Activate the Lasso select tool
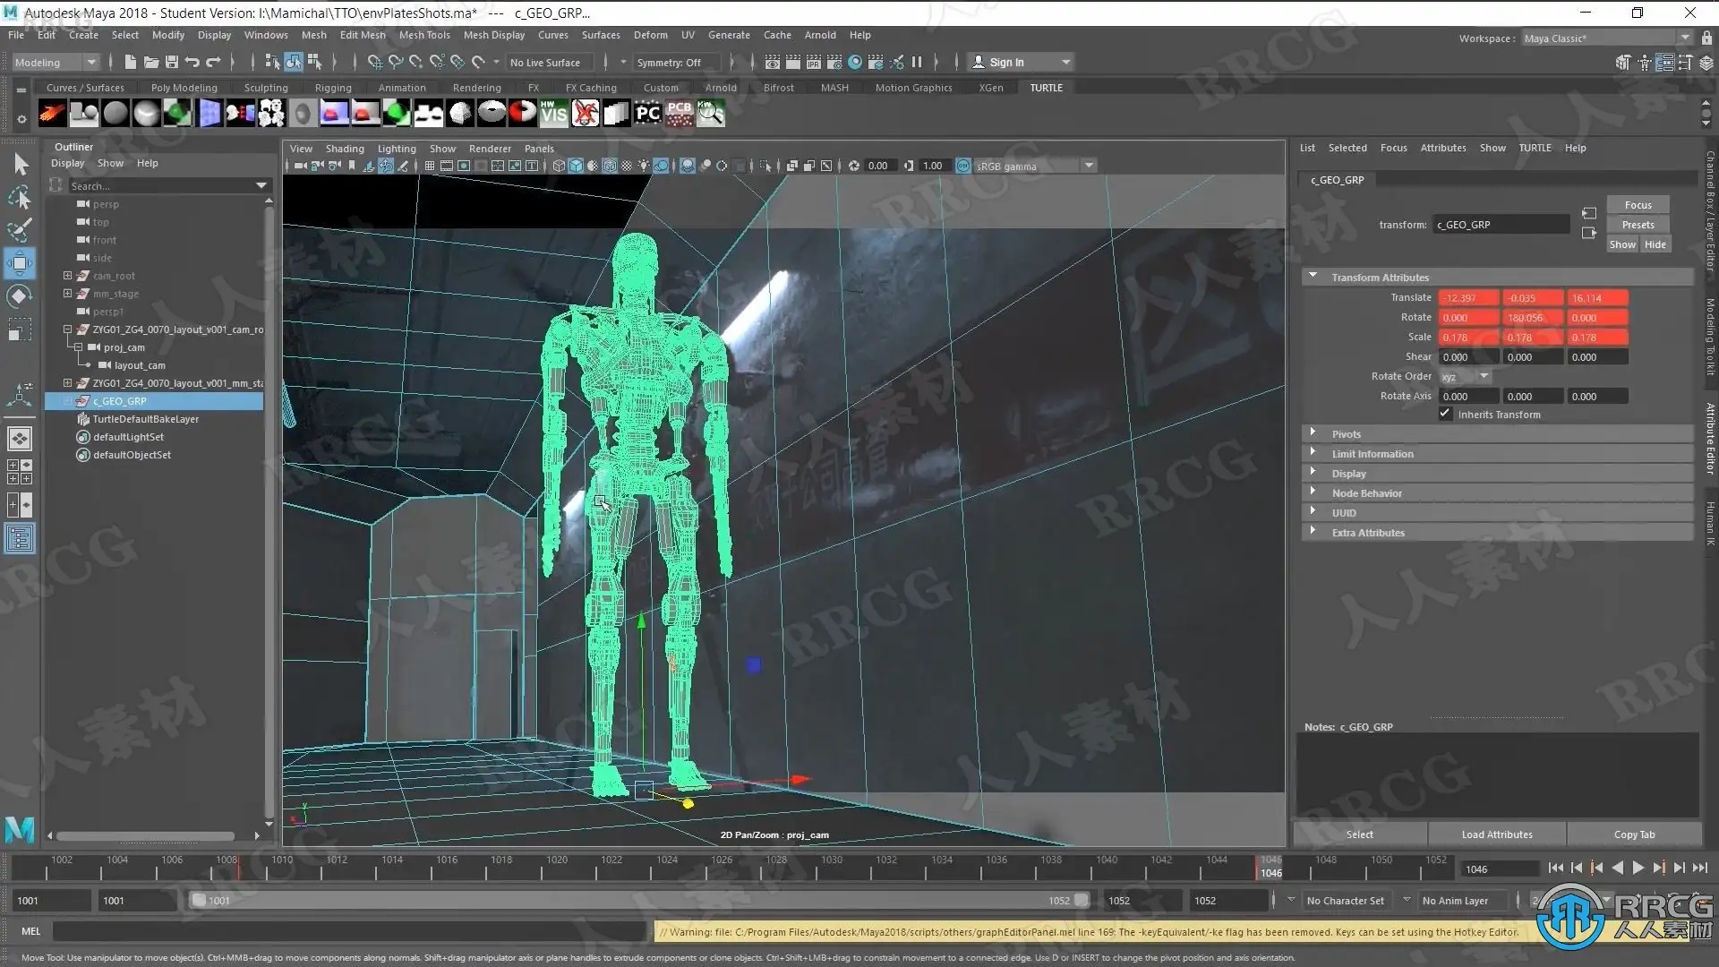 click(20, 197)
